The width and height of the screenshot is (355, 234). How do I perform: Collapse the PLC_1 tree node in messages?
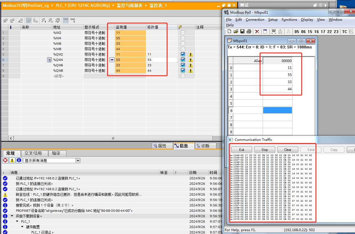coord(17,221)
